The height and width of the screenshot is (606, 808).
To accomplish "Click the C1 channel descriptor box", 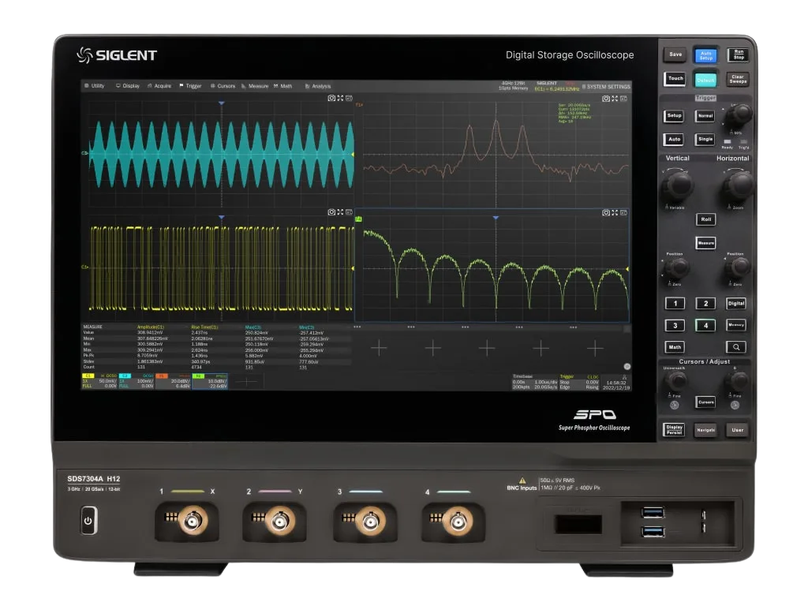I will [x=99, y=382].
